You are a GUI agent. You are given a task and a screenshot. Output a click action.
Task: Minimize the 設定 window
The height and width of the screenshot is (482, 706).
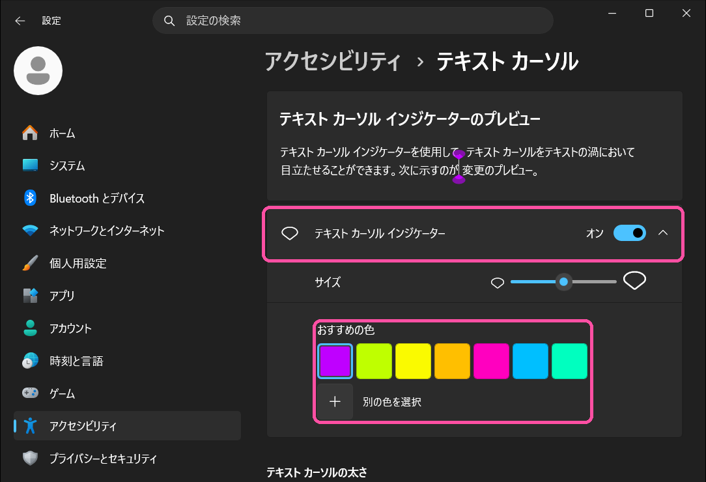(612, 14)
